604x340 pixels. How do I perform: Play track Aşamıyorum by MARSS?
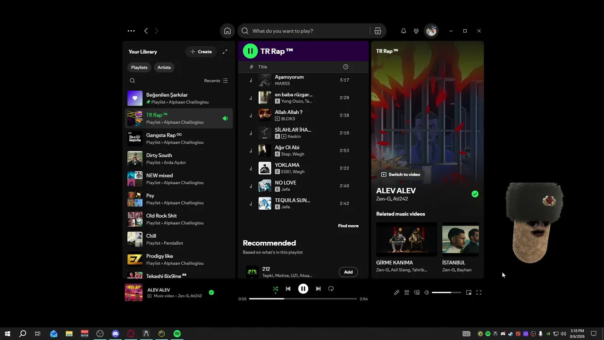click(303, 80)
